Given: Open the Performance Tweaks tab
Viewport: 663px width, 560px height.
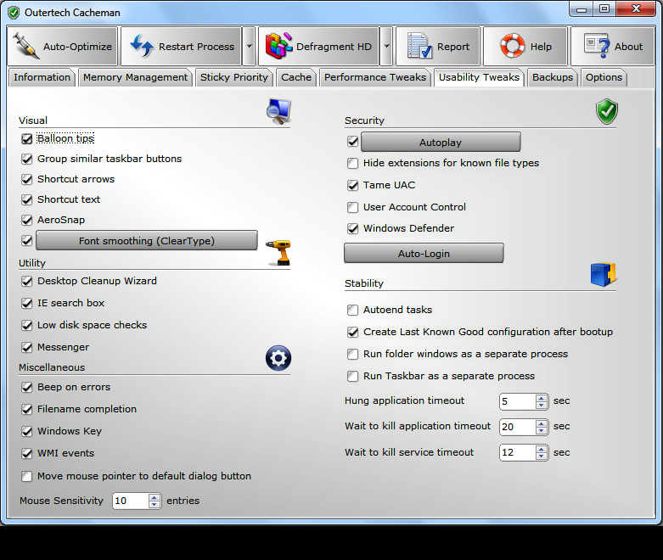Looking at the screenshot, I should point(375,77).
